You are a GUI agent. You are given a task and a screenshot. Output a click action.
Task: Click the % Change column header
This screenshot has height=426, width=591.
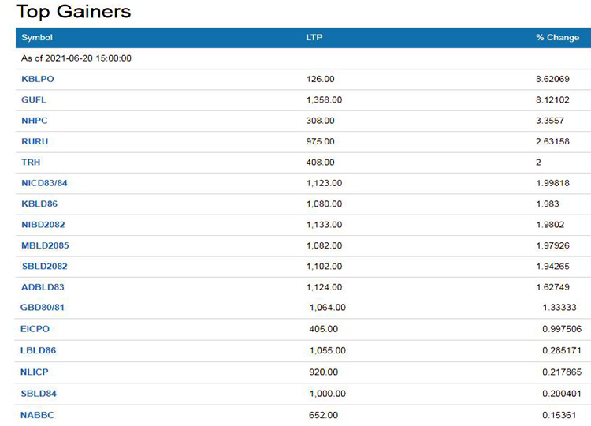point(557,38)
